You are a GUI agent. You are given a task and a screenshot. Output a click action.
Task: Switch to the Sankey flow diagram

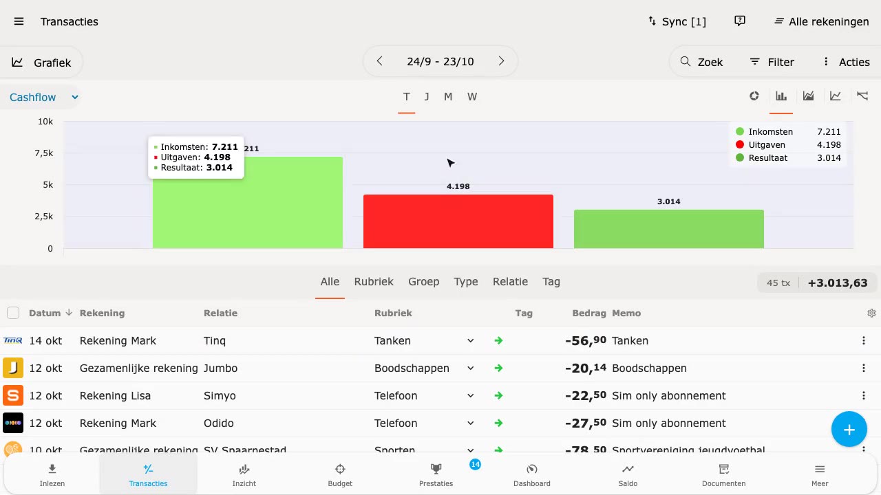[862, 96]
